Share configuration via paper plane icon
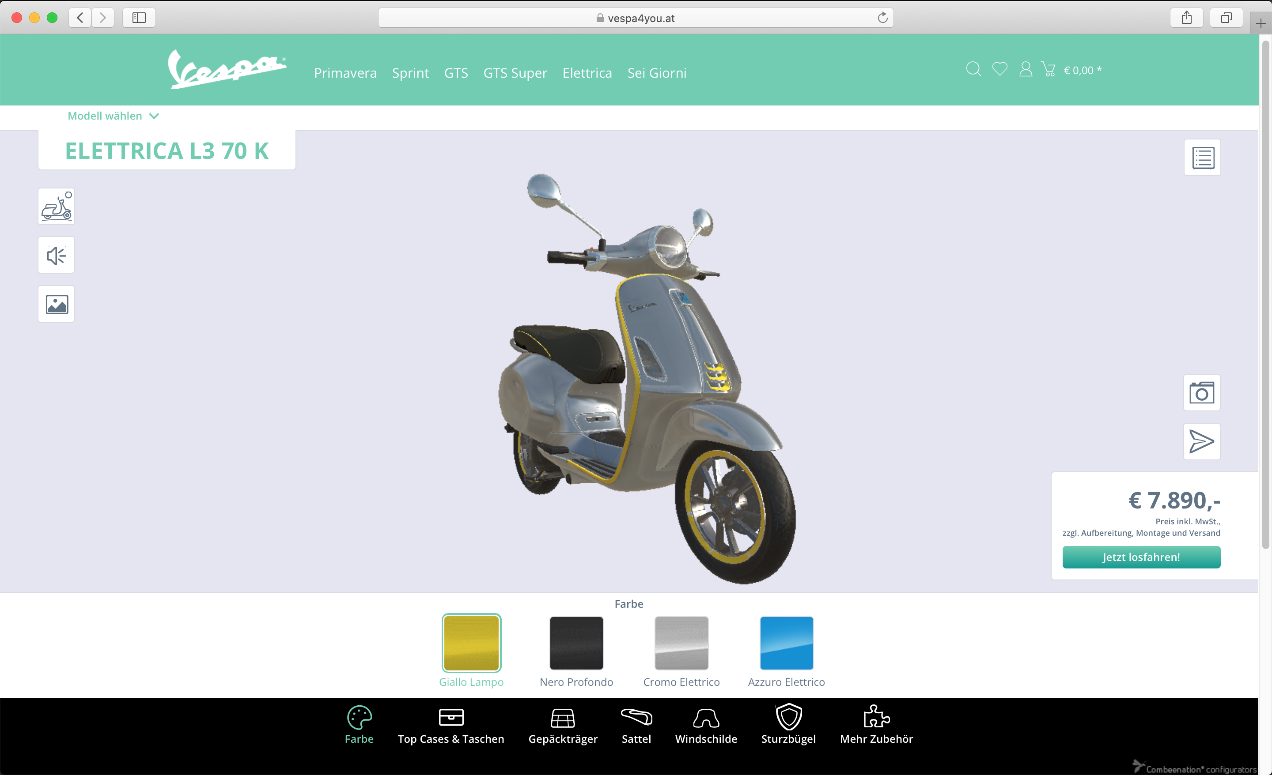 (x=1202, y=442)
